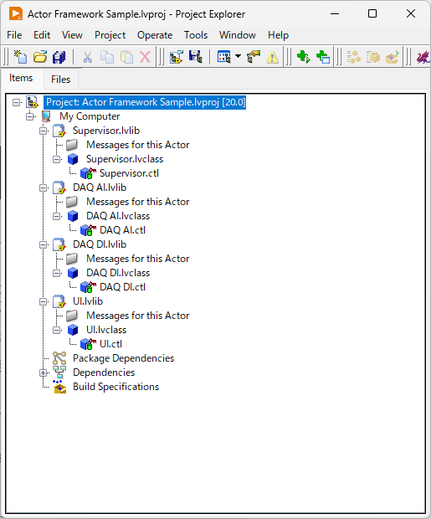The image size is (431, 519).
Task: Open the Tools menu
Action: point(196,35)
